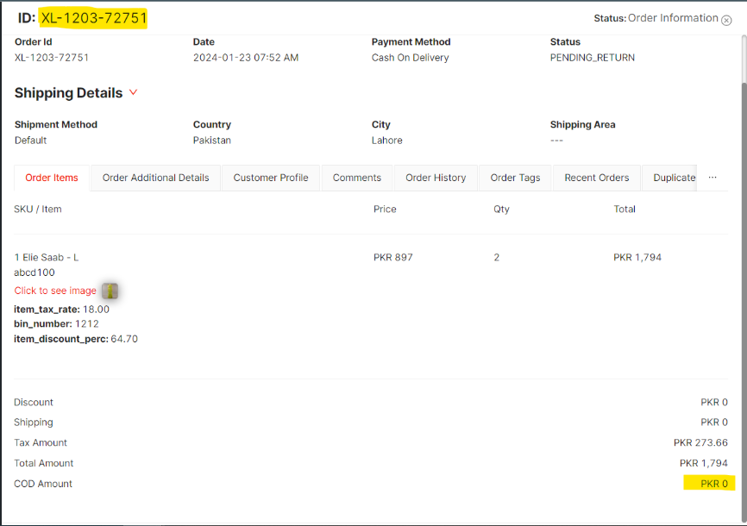The width and height of the screenshot is (747, 526).
Task: Click the Status: Order Information label
Action: pos(656,18)
